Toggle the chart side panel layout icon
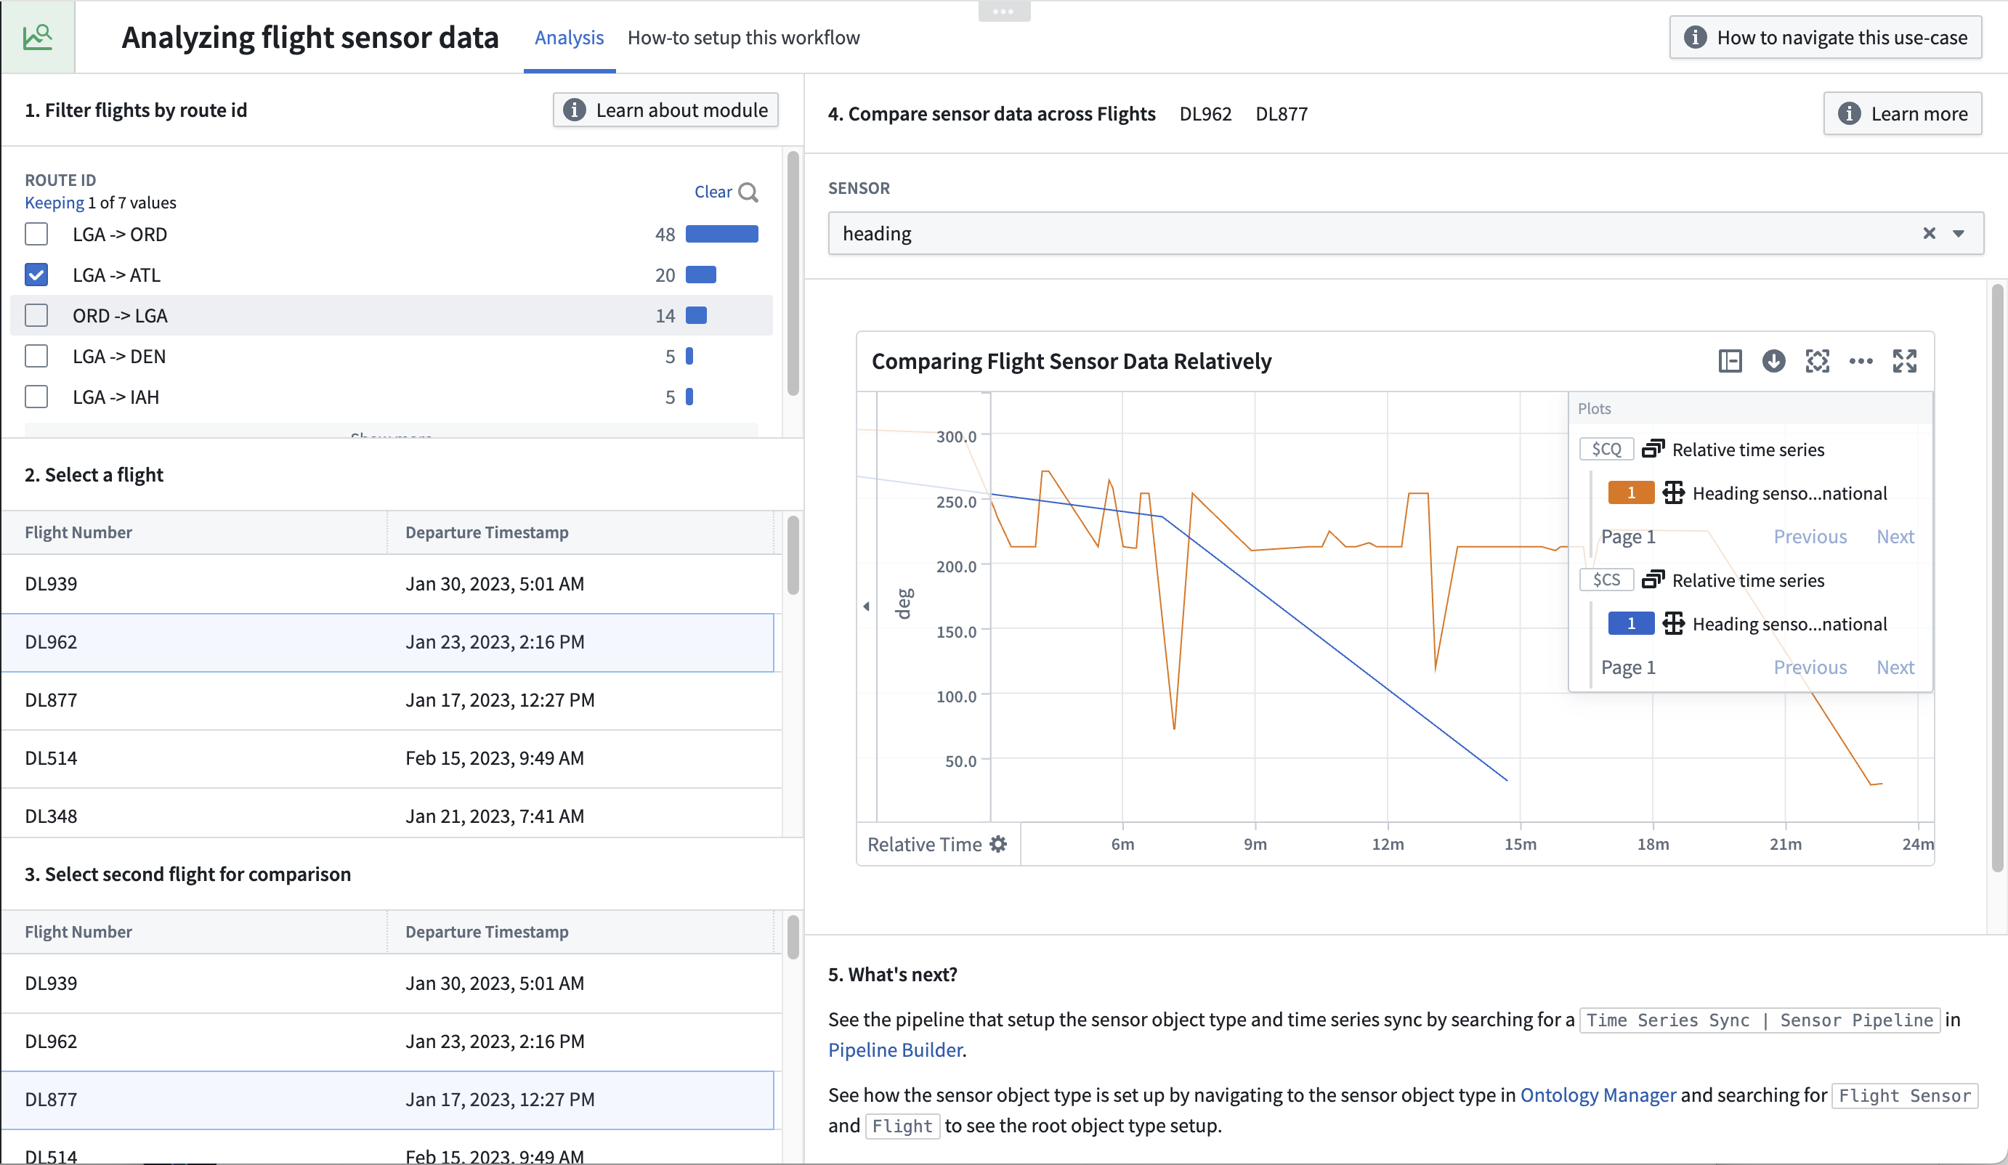This screenshot has width=2008, height=1165. click(x=1730, y=361)
